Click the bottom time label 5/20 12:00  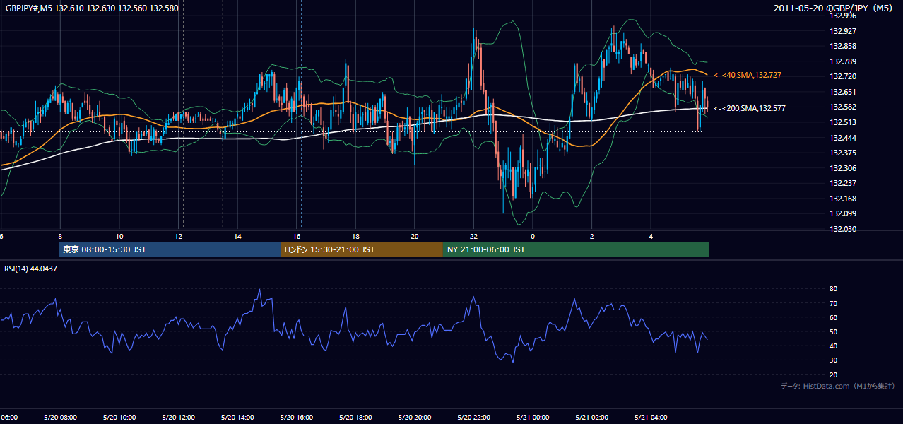pos(178,418)
